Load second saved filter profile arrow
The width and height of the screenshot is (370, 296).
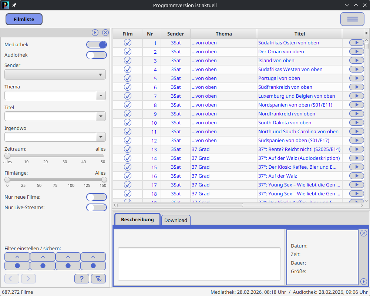tap(43, 256)
